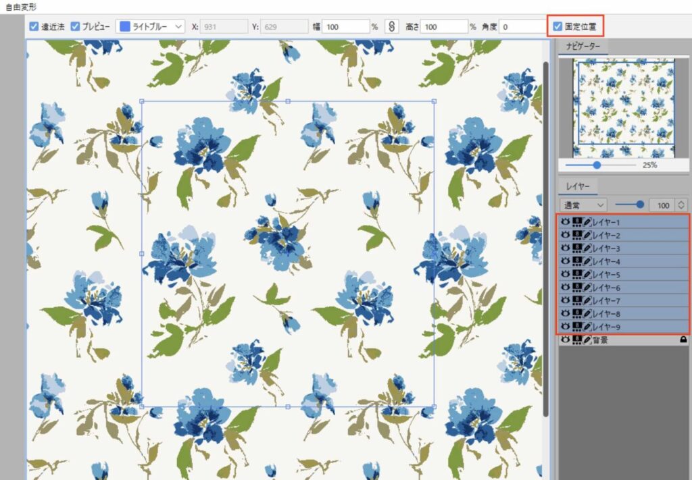The width and height of the screenshot is (692, 480).
Task: Click the layer opacity slider
Action: tap(630, 205)
